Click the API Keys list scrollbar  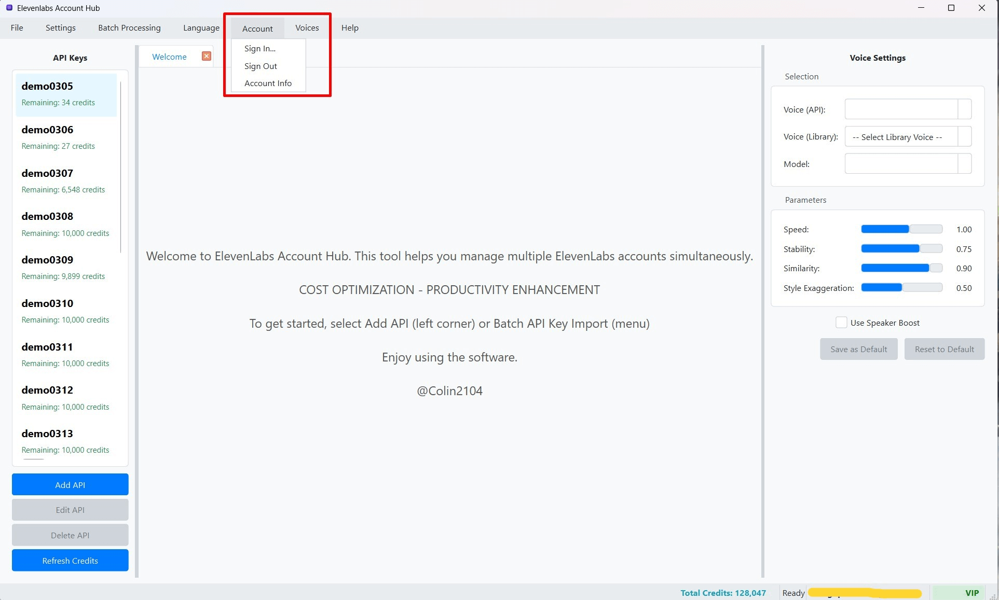point(121,167)
